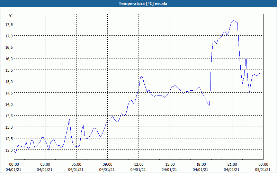Click the 03:00 04/01/21 time label
This screenshot has width=277, height=173.
(45, 167)
